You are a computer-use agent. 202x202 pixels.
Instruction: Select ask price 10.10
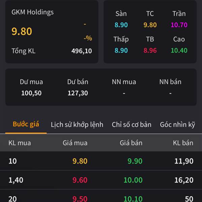(133, 199)
